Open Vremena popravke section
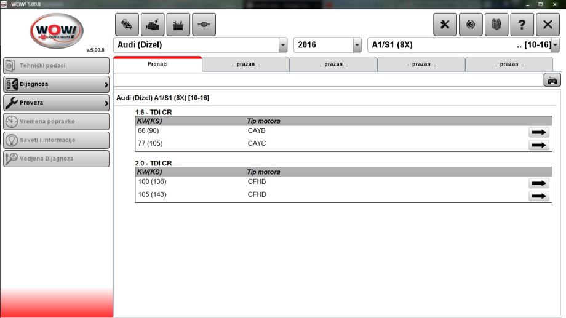Image resolution: width=566 pixels, height=318 pixels. [x=57, y=121]
